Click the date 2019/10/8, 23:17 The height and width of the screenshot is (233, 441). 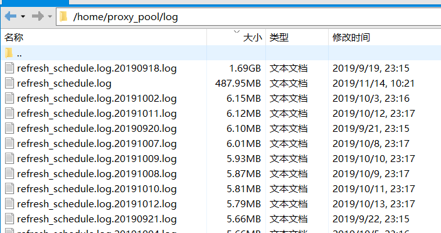click(x=371, y=144)
